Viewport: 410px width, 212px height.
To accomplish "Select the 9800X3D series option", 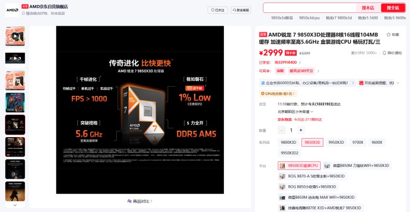I will (289, 142).
